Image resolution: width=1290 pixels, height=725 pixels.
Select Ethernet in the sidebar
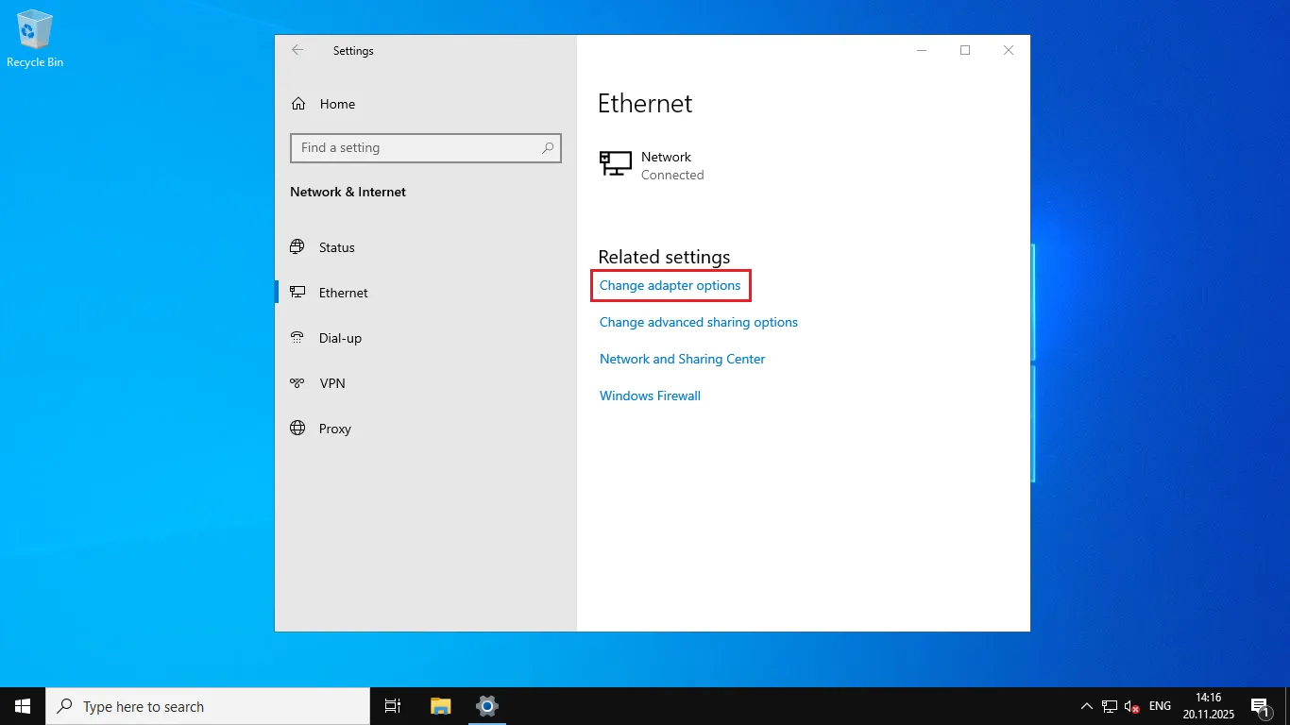343,293
